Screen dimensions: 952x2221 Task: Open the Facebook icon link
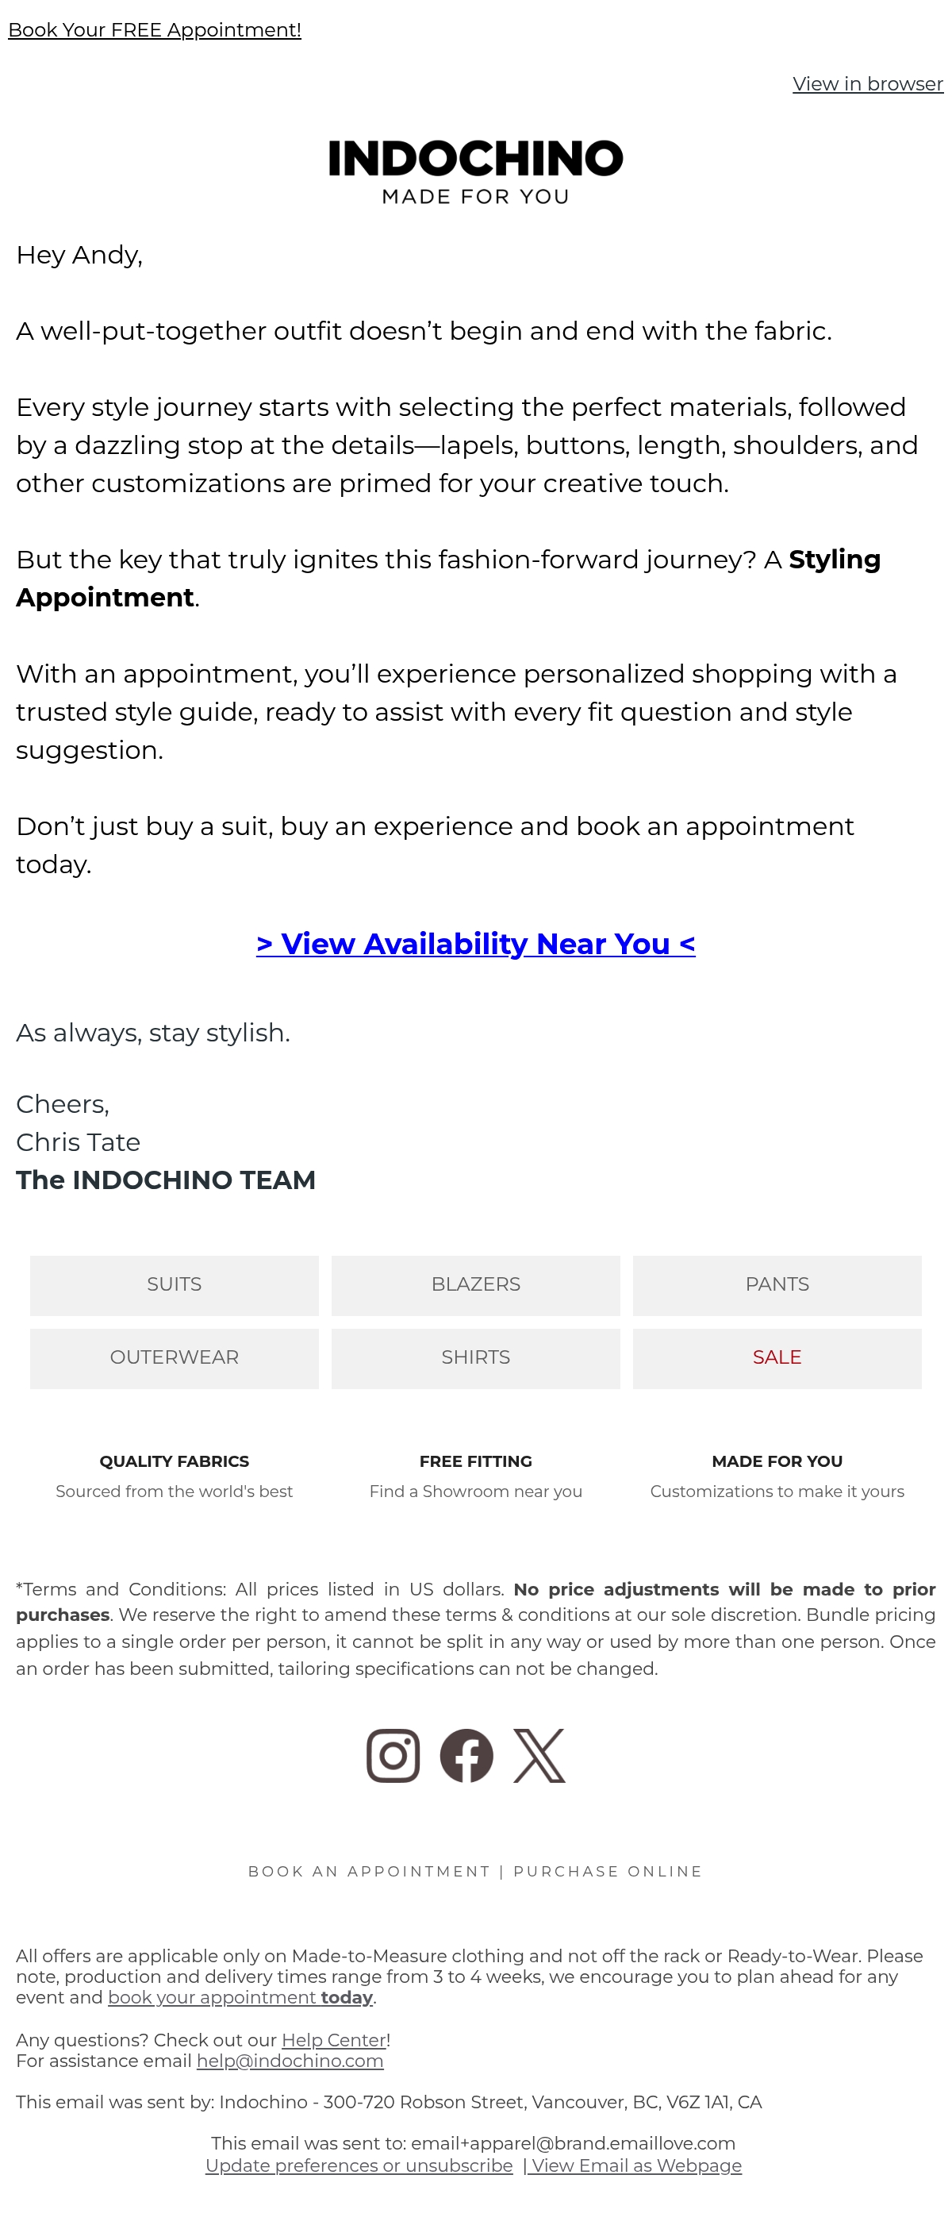466,1754
